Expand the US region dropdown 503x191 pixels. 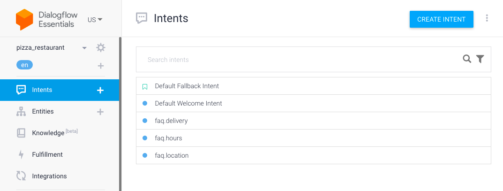coord(95,20)
